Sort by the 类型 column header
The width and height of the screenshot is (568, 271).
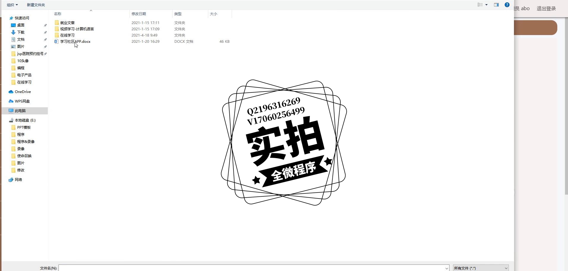(178, 14)
